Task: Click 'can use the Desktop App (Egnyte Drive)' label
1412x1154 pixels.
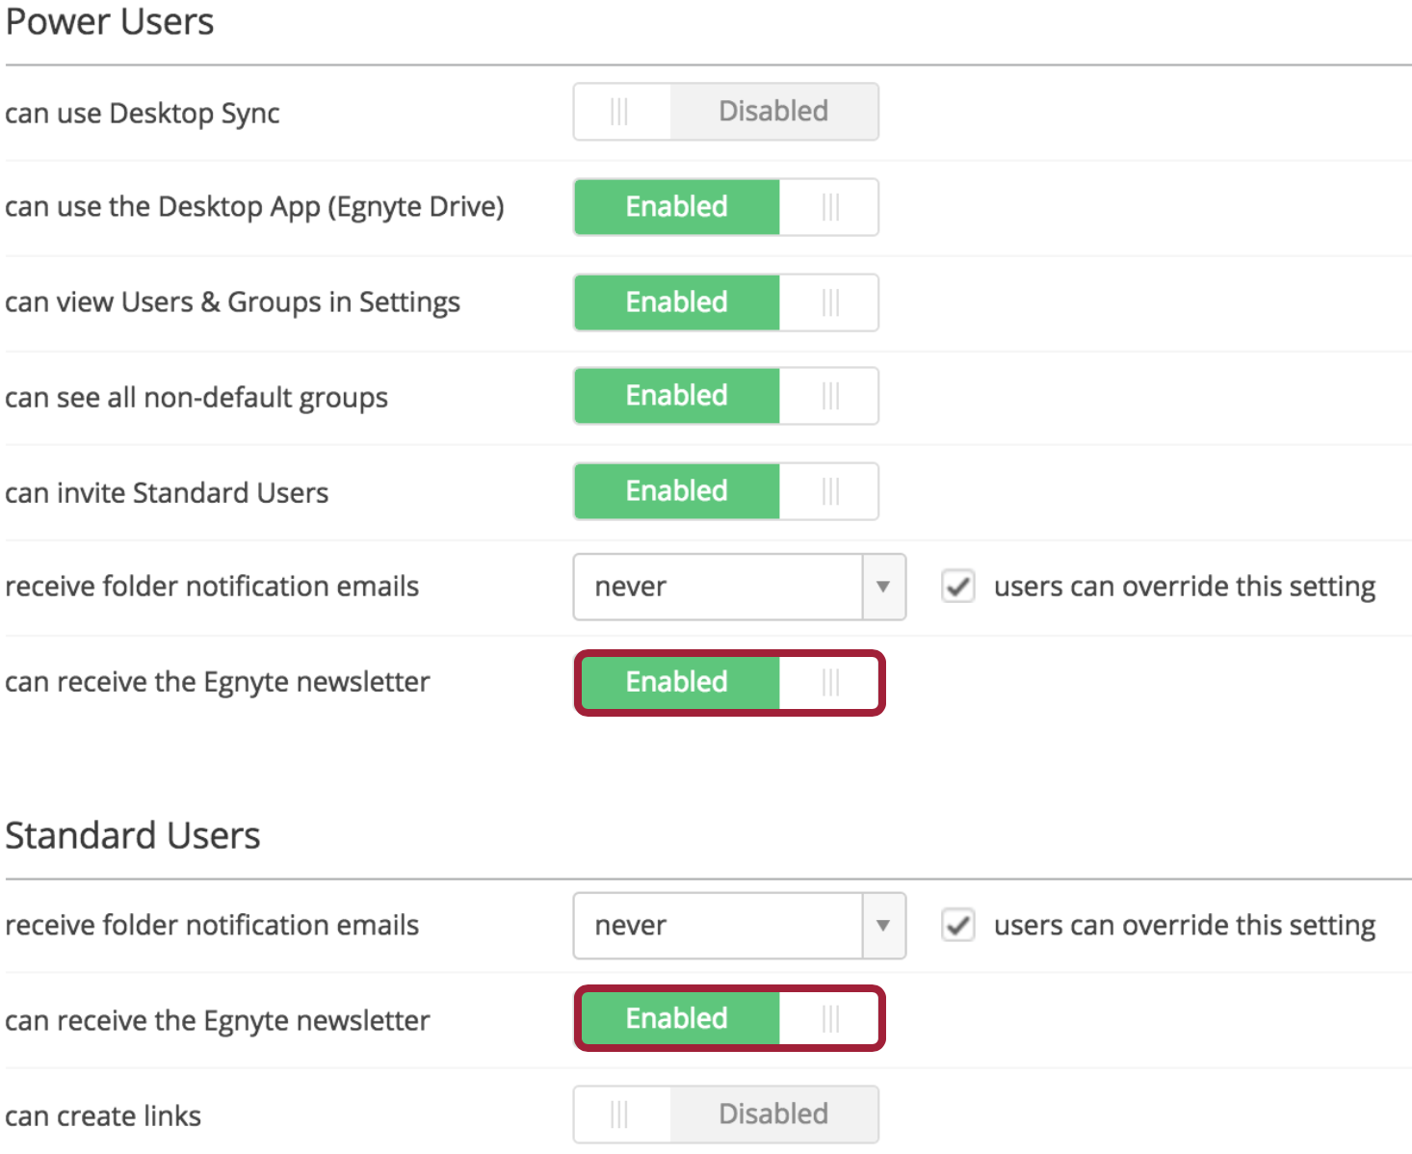Action: pyautogui.click(x=255, y=207)
